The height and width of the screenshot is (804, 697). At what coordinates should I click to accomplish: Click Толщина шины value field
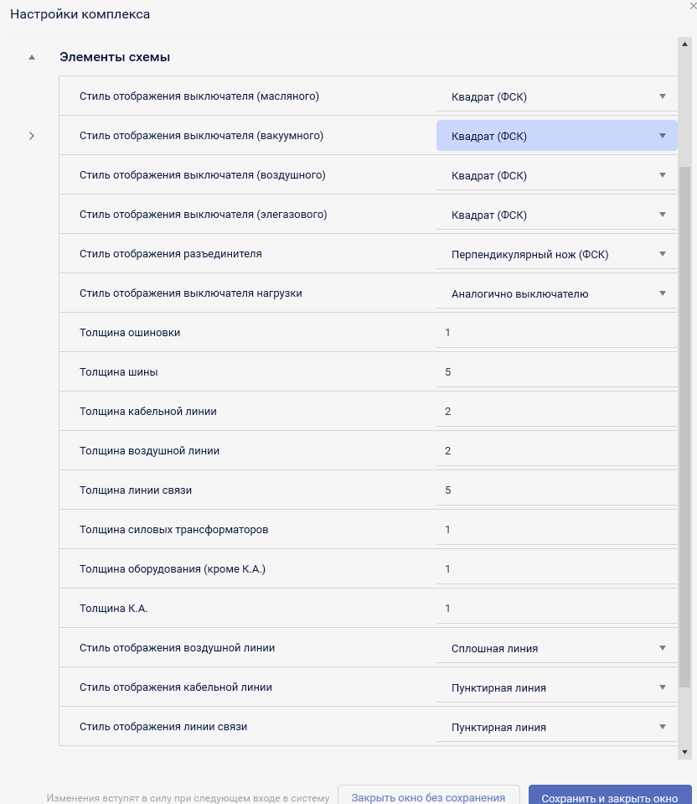[x=556, y=372]
